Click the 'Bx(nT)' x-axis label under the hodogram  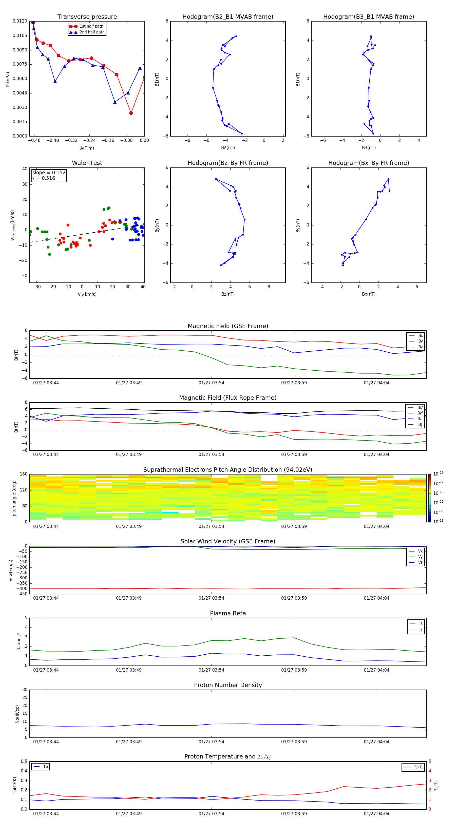click(369, 294)
